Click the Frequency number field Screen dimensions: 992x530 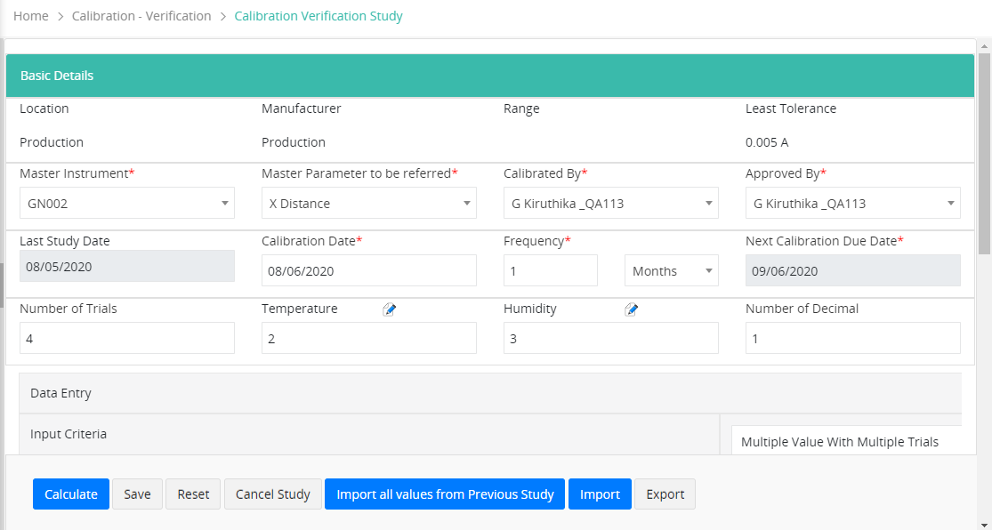coord(551,270)
